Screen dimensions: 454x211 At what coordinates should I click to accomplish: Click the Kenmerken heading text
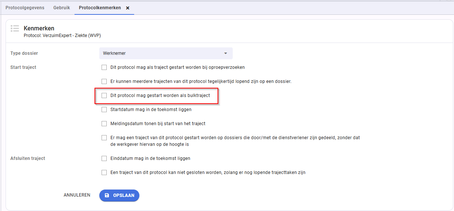click(x=39, y=28)
